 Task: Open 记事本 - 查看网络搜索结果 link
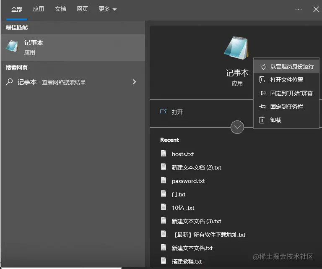[x=51, y=82]
